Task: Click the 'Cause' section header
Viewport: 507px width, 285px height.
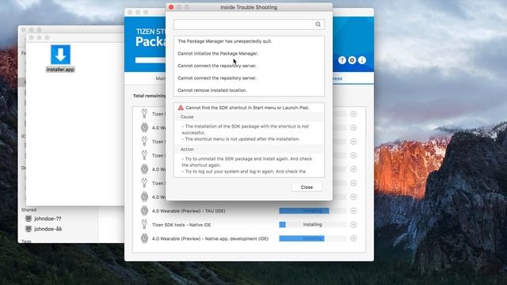Action: tap(187, 117)
